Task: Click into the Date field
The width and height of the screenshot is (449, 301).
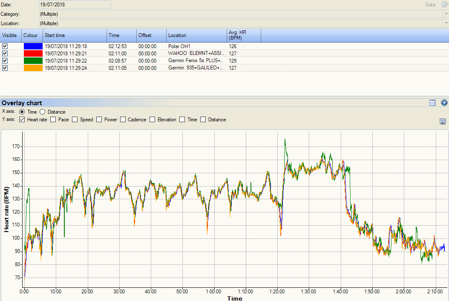Action: [75, 5]
